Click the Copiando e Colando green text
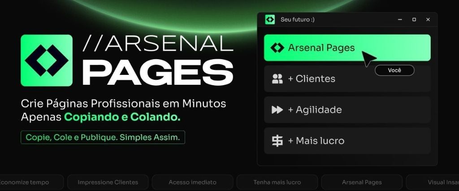The width and height of the screenshot is (459, 191). pyautogui.click(x=122, y=117)
